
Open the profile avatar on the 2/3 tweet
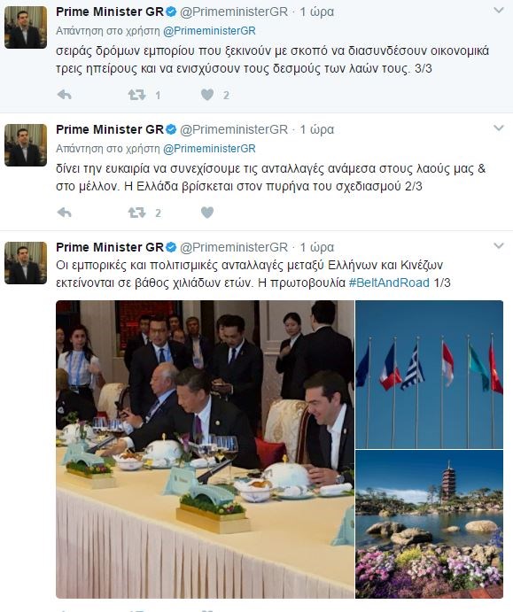pyautogui.click(x=26, y=145)
